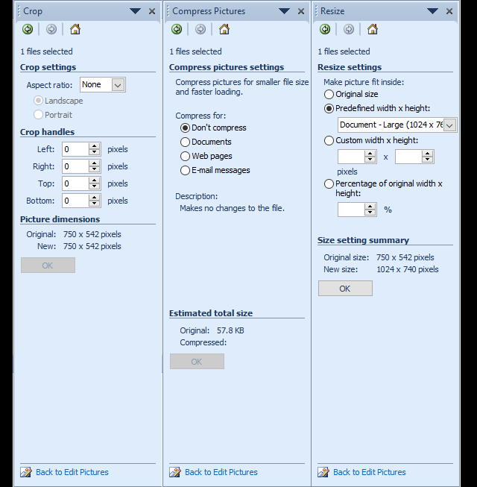Decrease the Right crop handle value
477x487 pixels.
coord(95,169)
